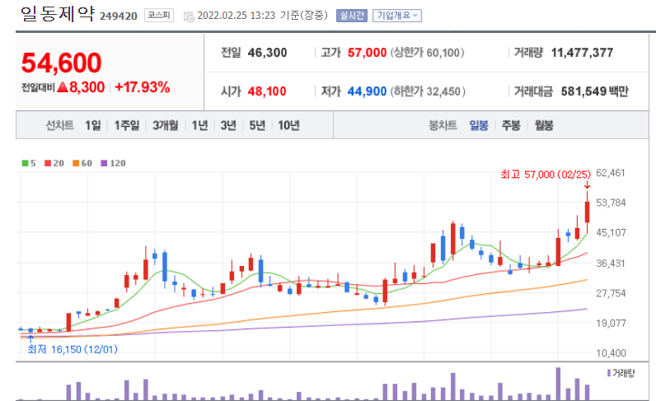The width and height of the screenshot is (656, 401).
Task: Select the 5년 line chart tab
Action: tap(257, 125)
